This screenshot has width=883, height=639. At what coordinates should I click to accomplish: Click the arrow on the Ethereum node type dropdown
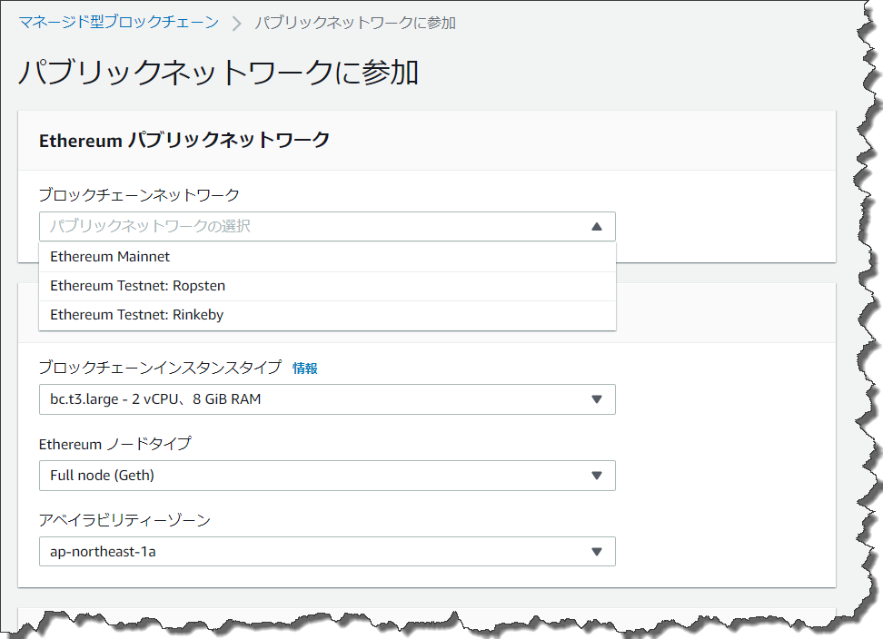click(597, 476)
